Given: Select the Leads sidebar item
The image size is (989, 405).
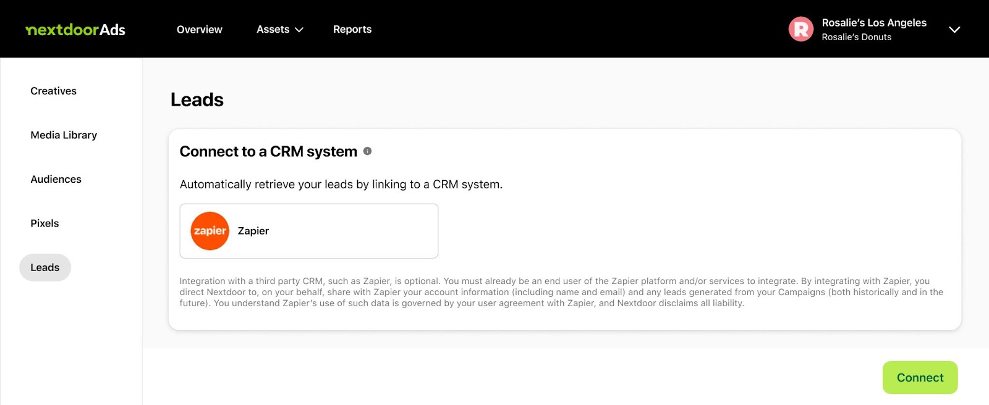Looking at the screenshot, I should (x=45, y=267).
